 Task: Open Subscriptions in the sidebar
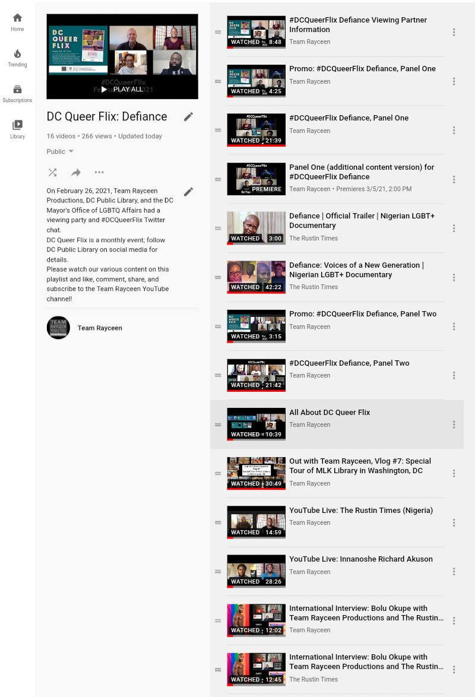(x=17, y=94)
